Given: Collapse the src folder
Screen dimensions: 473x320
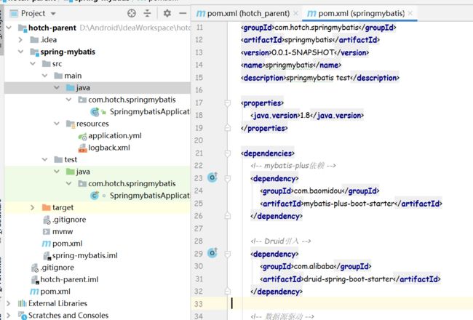Looking at the screenshot, I should pyautogui.click(x=33, y=64).
